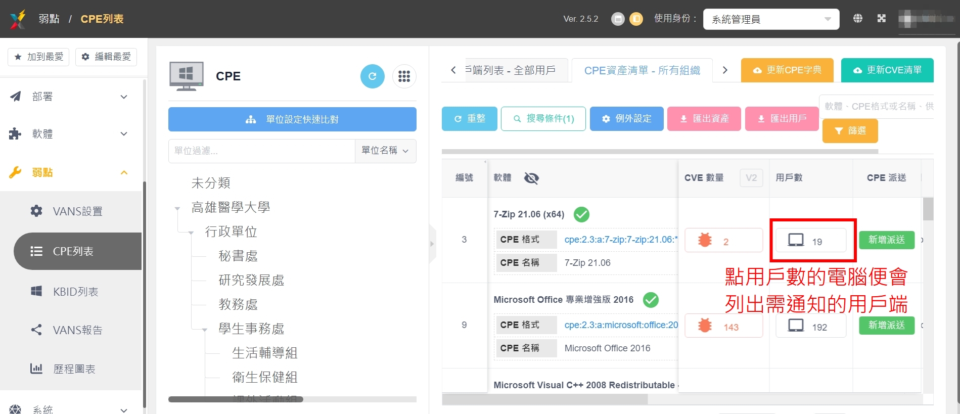Image resolution: width=960 pixels, height=414 pixels.
Task: Click 匯出資產 button
Action: pos(704,119)
